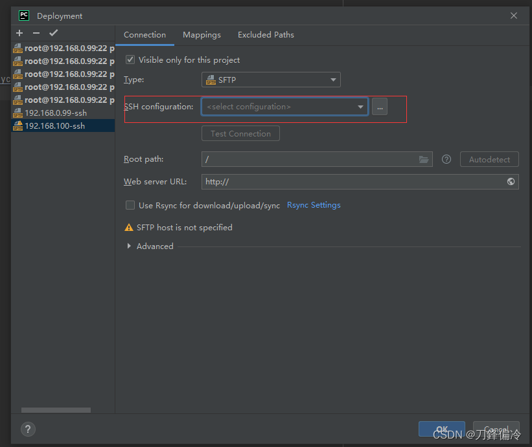Open help from the bottom-left question mark

[x=28, y=429]
